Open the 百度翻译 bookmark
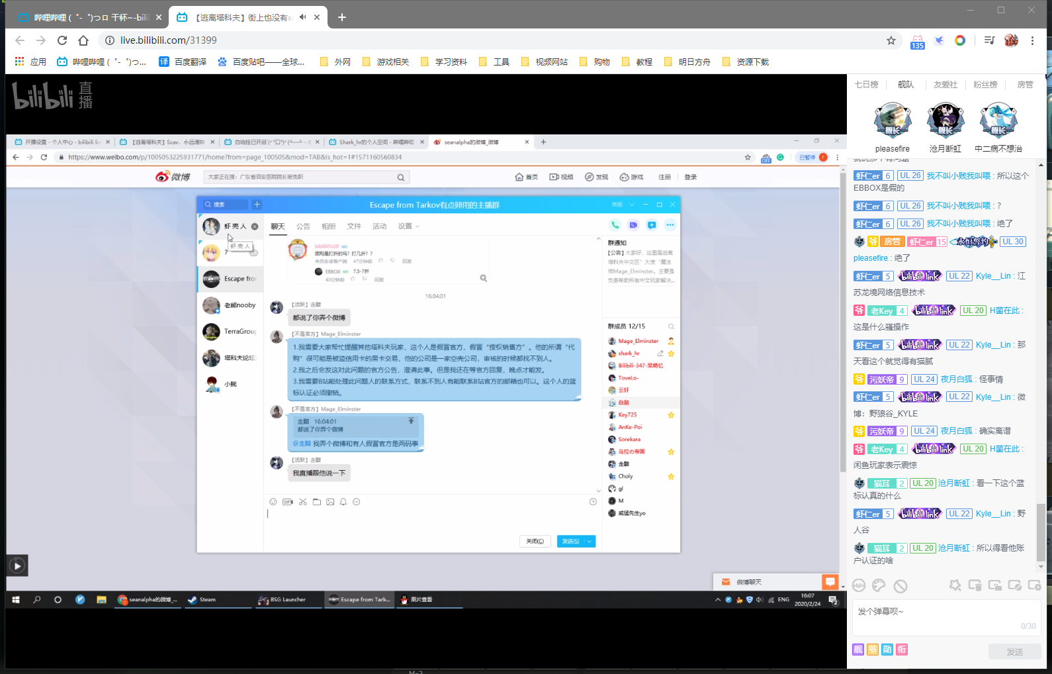This screenshot has width=1052, height=674. coord(183,62)
